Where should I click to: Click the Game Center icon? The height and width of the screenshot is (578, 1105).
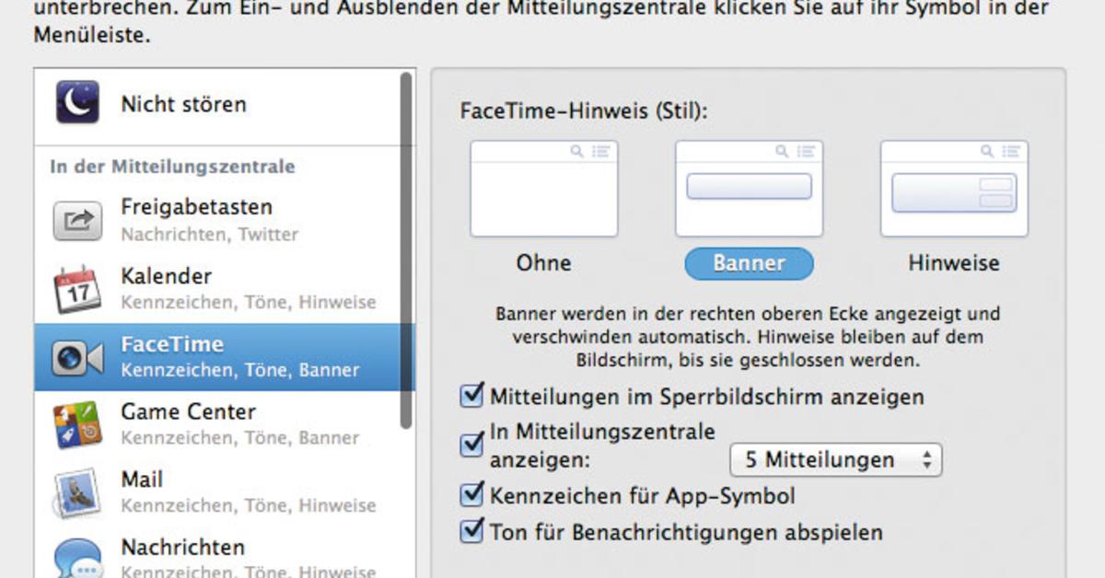(77, 424)
